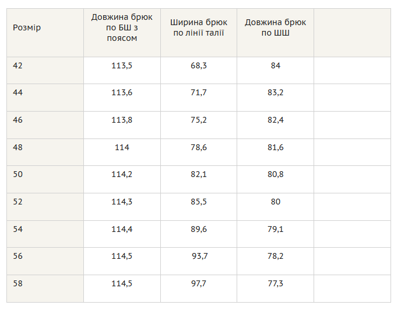This screenshot has width=401, height=312.
Task: Click the 84 inseam length value
Action: point(276,65)
